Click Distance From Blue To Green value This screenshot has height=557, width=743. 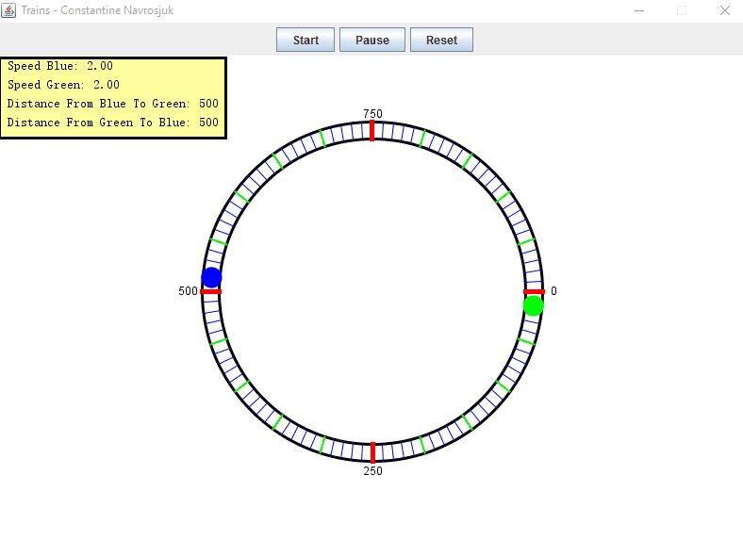click(208, 104)
